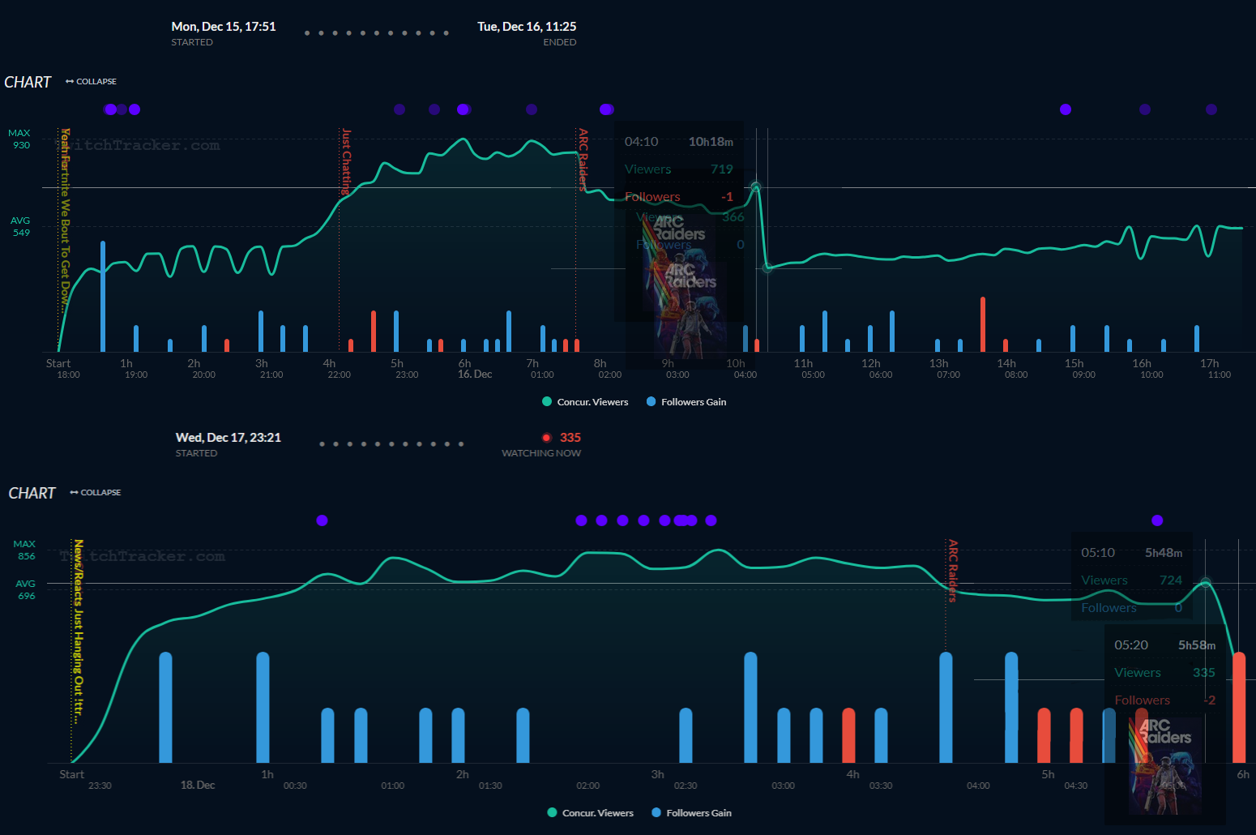Click the '17h' axis label in Dec 15 chart
The width and height of the screenshot is (1256, 835).
click(1209, 364)
